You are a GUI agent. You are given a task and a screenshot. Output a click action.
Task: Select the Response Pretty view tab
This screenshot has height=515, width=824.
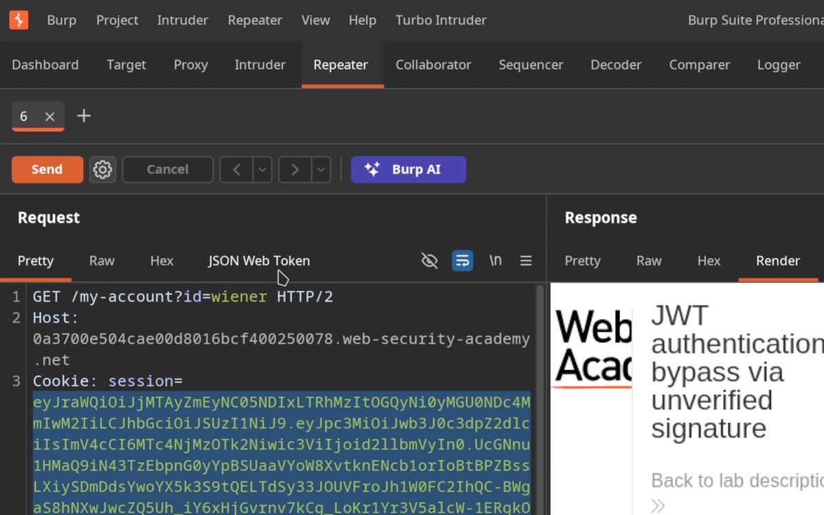582,261
